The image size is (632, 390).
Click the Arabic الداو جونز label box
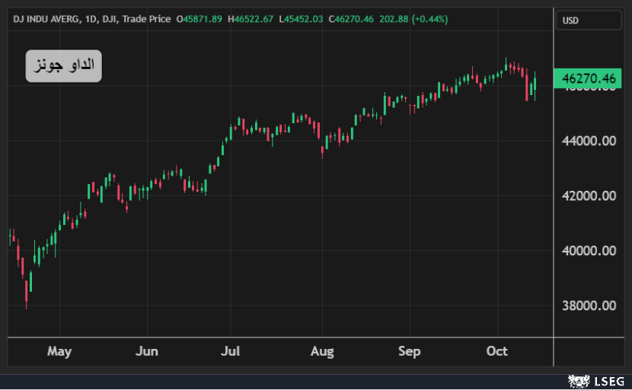(63, 66)
